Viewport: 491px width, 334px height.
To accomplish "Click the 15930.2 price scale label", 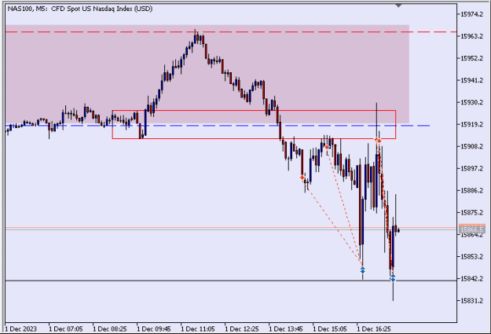I will [x=471, y=102].
